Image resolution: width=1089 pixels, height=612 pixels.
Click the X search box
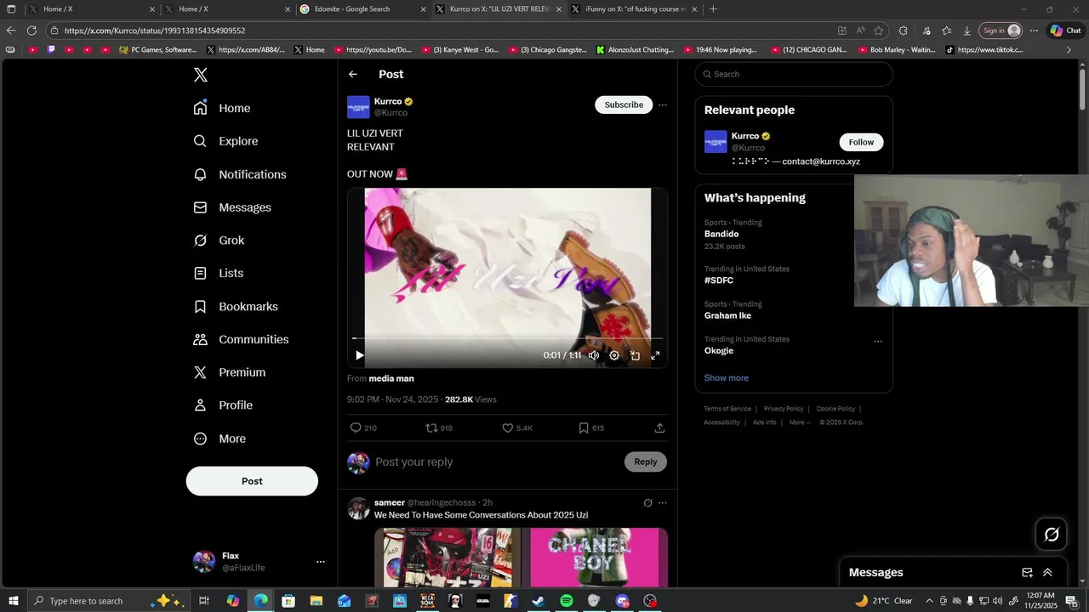tap(794, 74)
